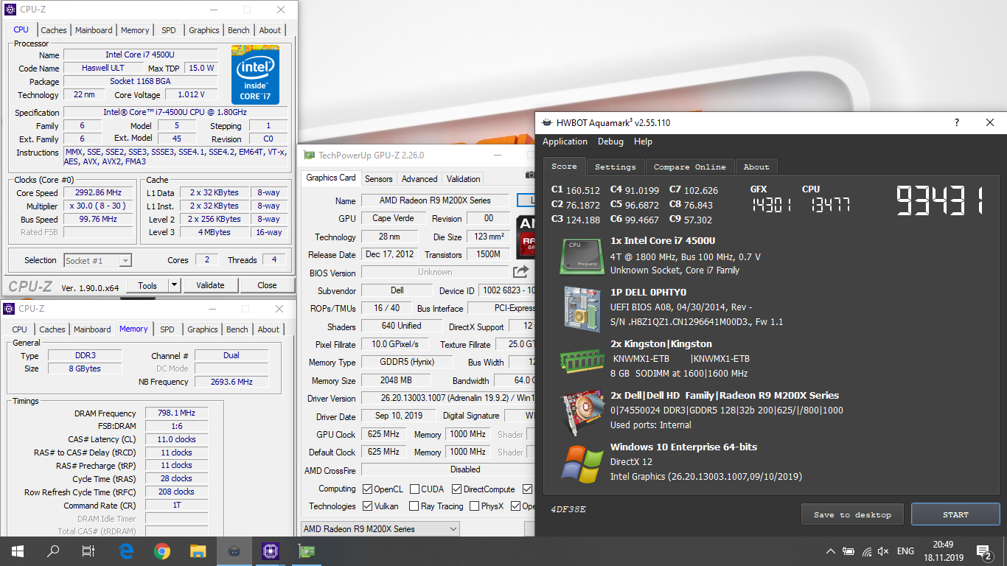Click the Intel Core i7 logo in CPU-Z
1007x566 pixels.
[255, 75]
